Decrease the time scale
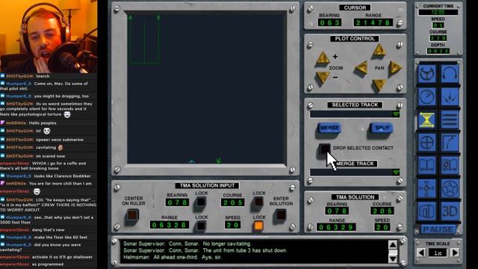The width and height of the screenshot is (478, 269). pyautogui.click(x=421, y=253)
